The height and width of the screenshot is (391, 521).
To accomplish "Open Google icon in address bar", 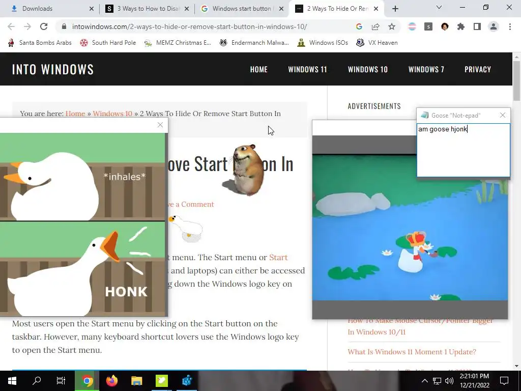I will [x=359, y=26].
